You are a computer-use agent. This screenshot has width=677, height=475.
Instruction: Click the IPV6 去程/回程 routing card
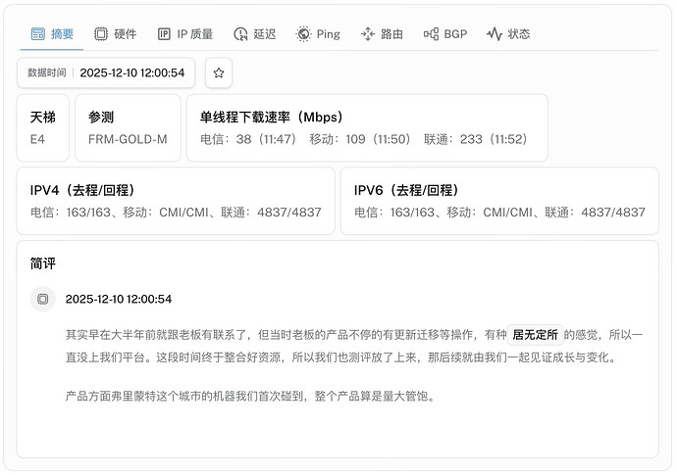click(x=499, y=201)
